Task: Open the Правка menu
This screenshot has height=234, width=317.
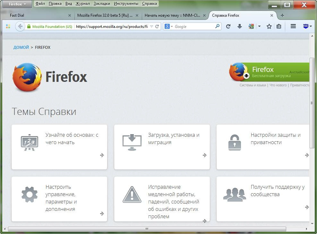Action: (x=55, y=4)
